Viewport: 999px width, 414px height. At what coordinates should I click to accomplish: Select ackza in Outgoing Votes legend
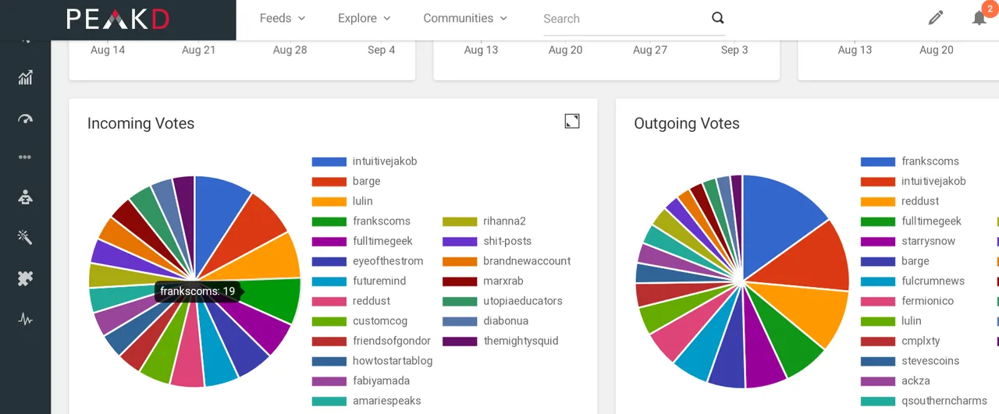tap(915, 381)
